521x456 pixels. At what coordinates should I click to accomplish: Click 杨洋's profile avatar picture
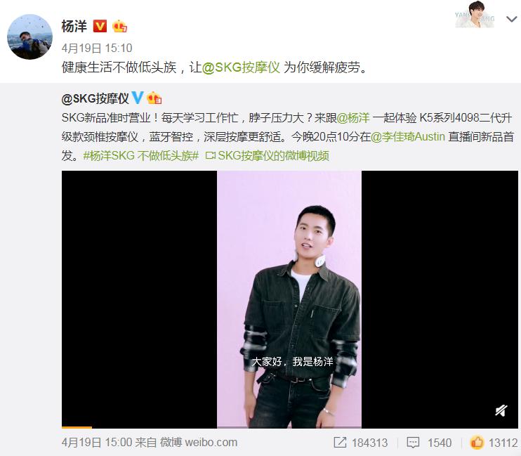point(30,37)
